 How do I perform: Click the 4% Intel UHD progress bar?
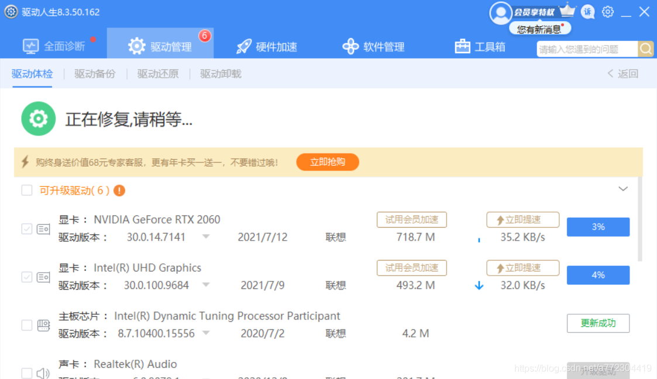(x=598, y=275)
